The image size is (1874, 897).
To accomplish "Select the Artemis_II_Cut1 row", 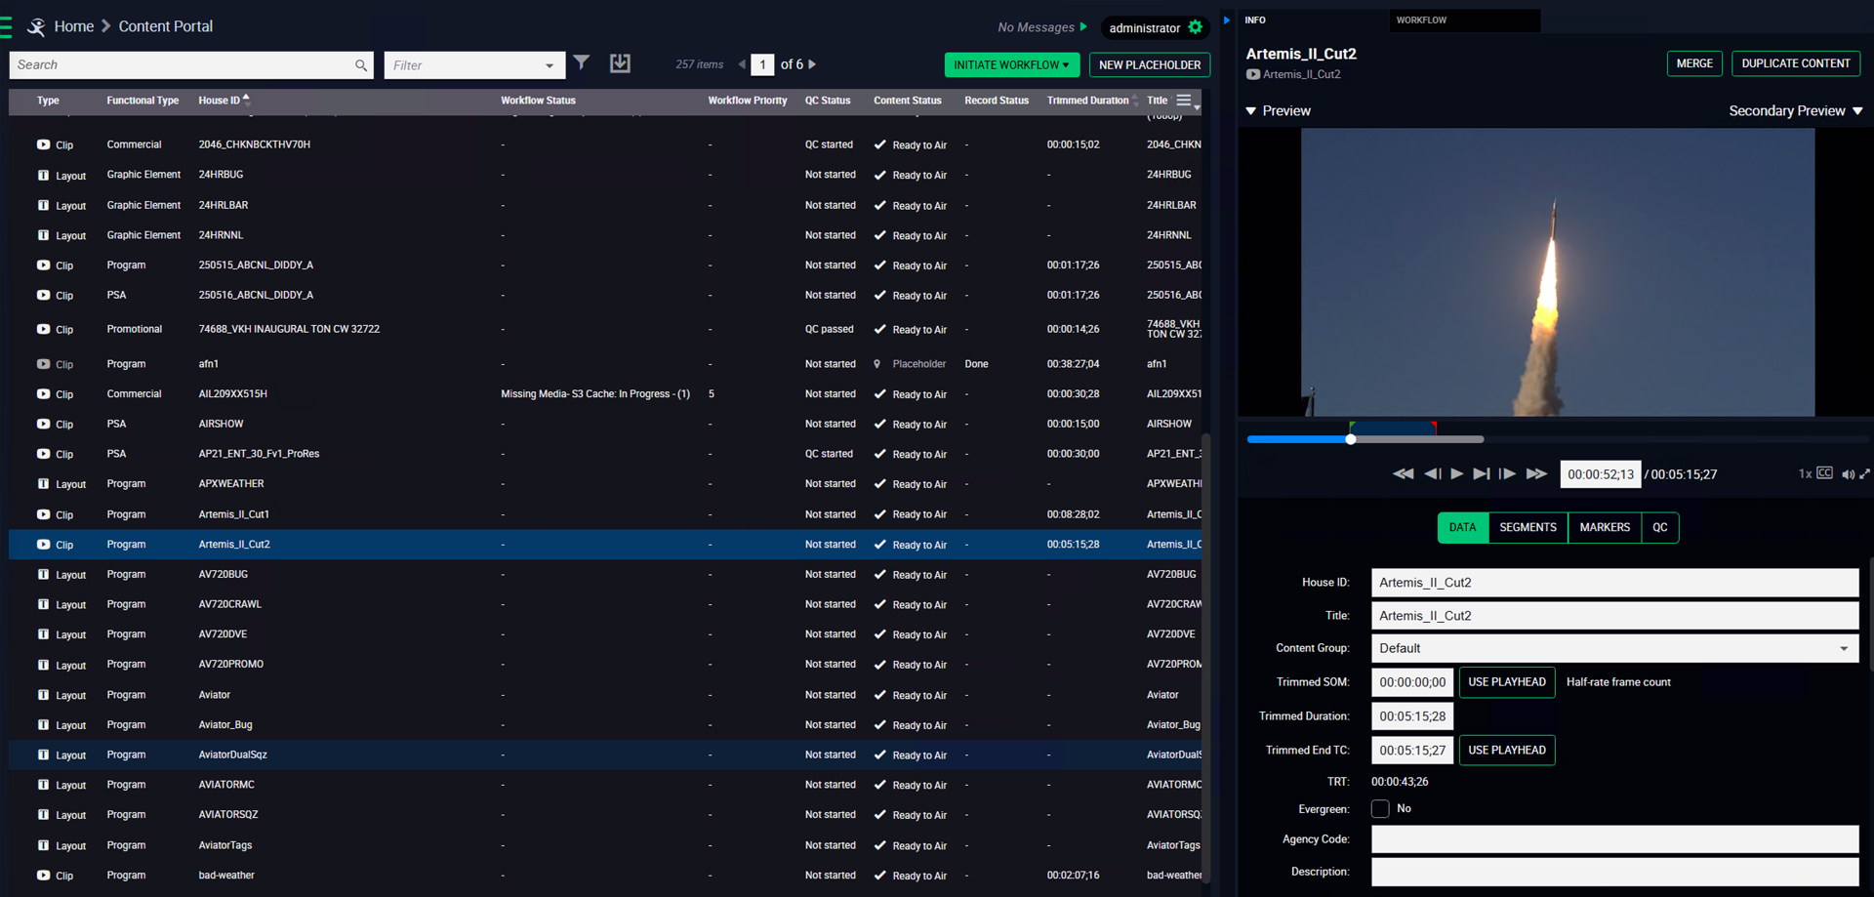I will pos(605,514).
